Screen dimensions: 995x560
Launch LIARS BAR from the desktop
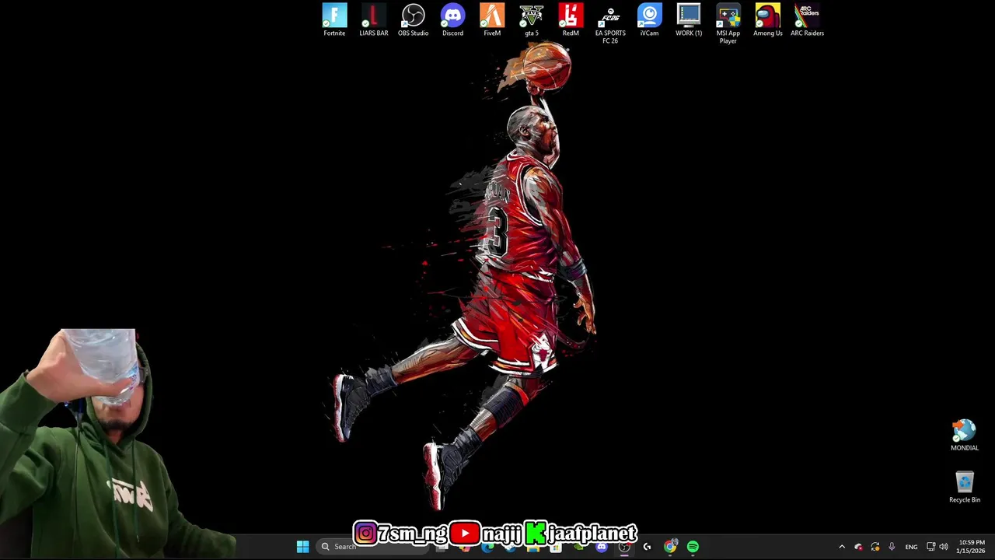coord(373,20)
